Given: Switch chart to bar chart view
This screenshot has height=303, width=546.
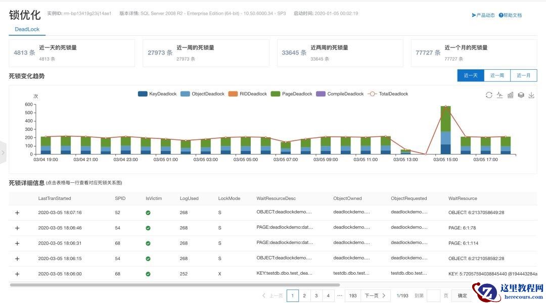Looking at the screenshot, I should pyautogui.click(x=511, y=94).
